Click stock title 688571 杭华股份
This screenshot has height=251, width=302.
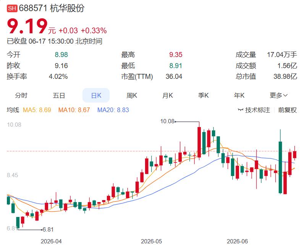pos(52,8)
